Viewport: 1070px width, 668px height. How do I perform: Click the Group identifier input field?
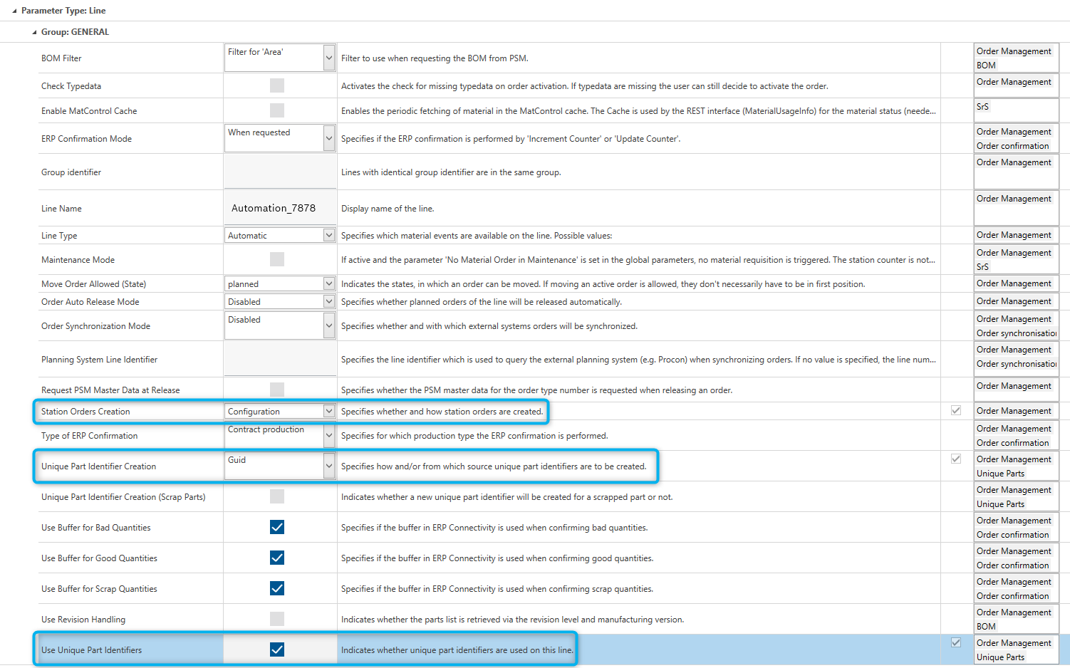[279, 172]
